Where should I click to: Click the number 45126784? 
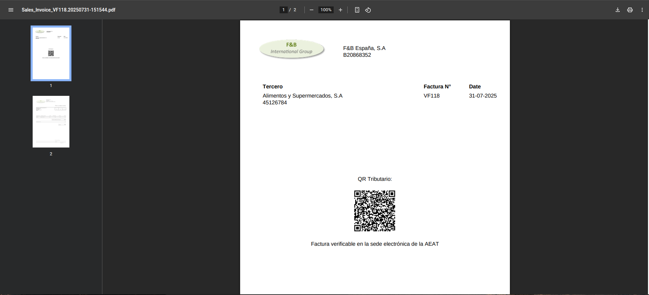click(x=275, y=103)
